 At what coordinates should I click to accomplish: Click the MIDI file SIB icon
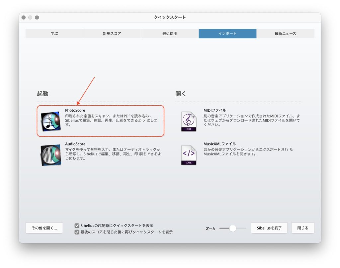click(189, 121)
